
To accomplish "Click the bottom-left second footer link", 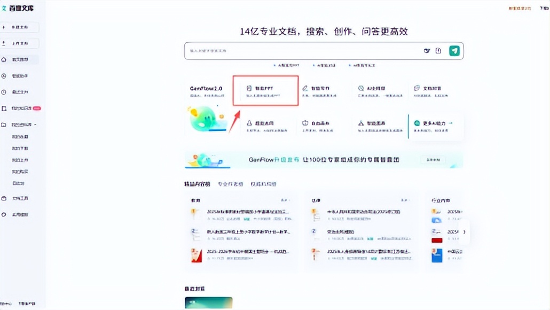I will point(27,304).
